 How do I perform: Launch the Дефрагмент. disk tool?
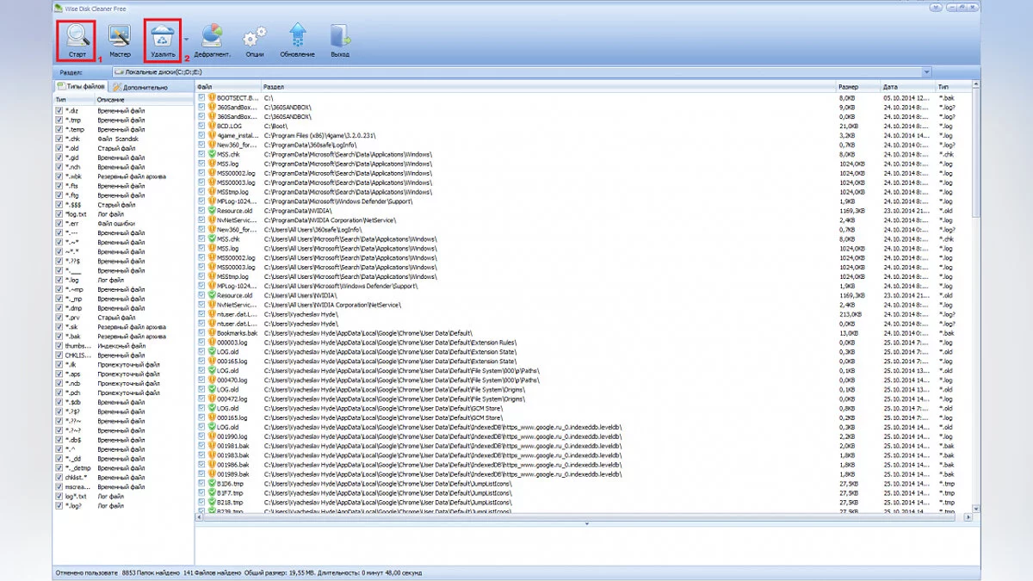click(212, 36)
